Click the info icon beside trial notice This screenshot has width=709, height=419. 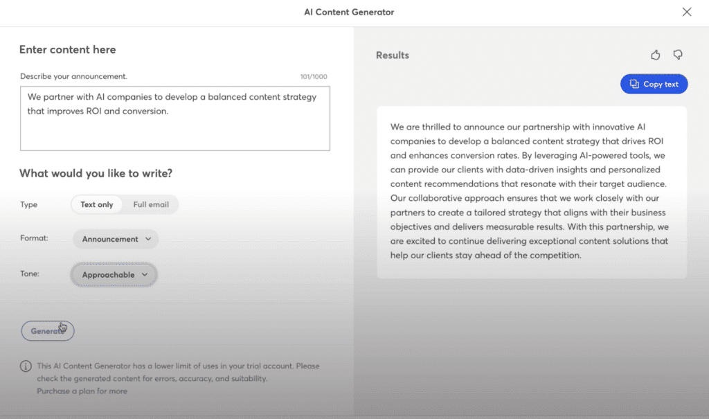coord(26,366)
